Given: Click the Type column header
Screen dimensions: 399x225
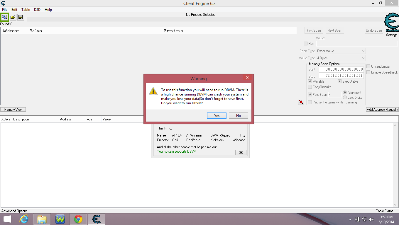Looking at the screenshot, I should (x=93, y=119).
